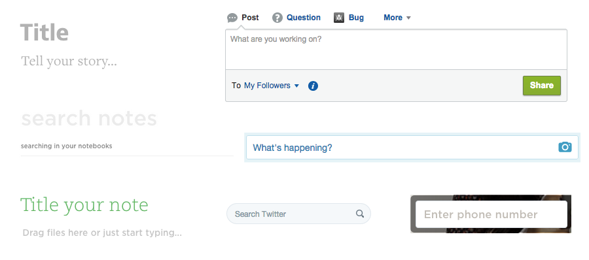This screenshot has width=589, height=260.
Task: Click the Title your note field
Action: [x=84, y=205]
